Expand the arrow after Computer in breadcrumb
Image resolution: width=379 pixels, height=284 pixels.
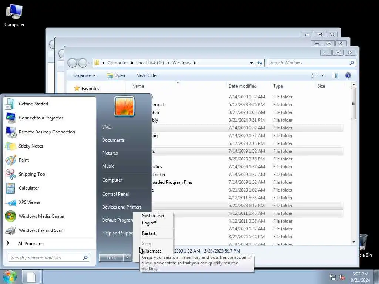(132, 63)
